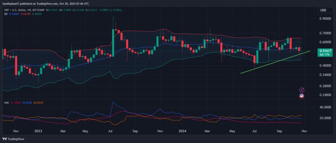Click the DMI value 24.9315
The height and width of the screenshot is (143, 336).
(38, 103)
